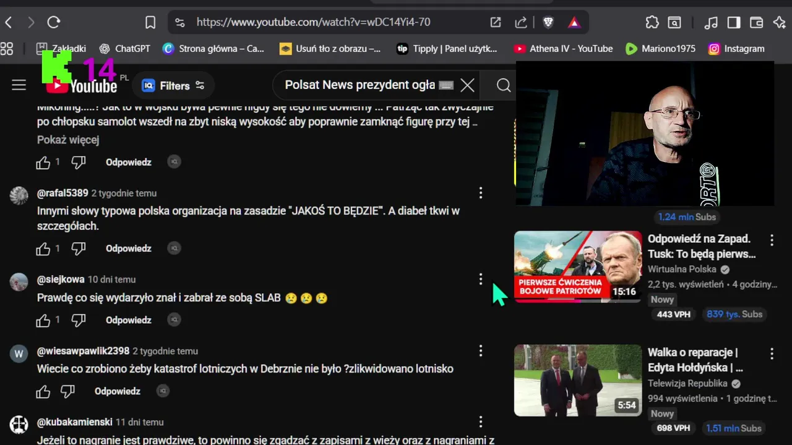Open the Instagram bookmark
This screenshot has height=445, width=792.
pos(736,48)
